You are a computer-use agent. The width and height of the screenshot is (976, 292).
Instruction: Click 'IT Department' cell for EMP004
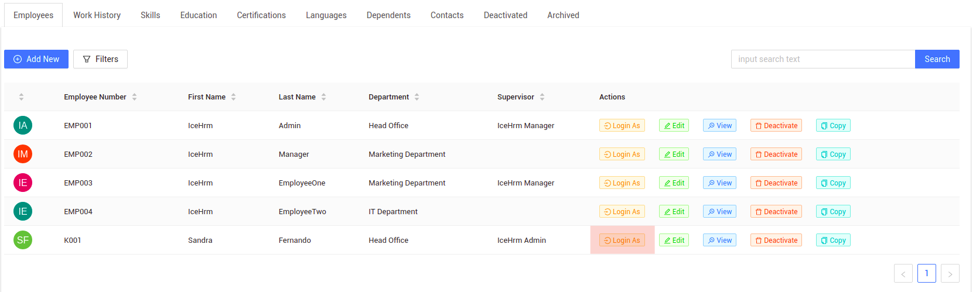pyautogui.click(x=393, y=211)
